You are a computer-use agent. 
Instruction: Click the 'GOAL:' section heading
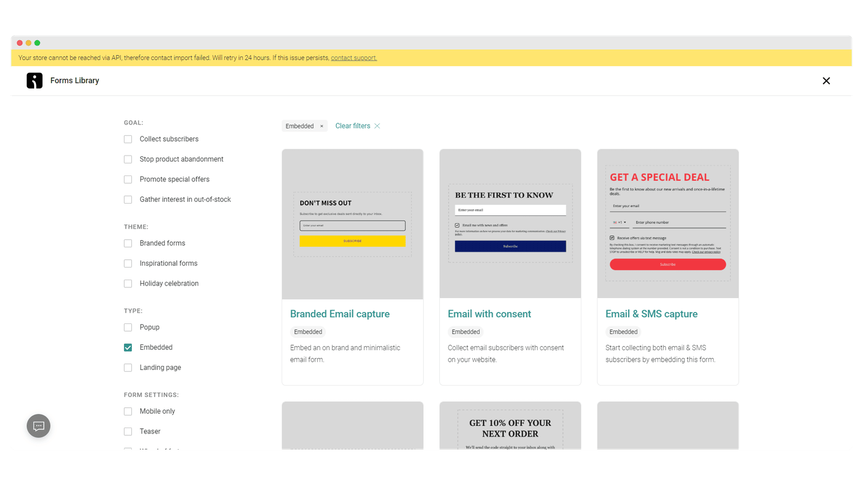[134, 123]
